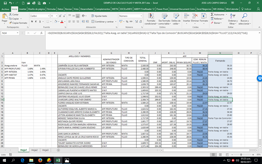This screenshot has width=262, height=164.
Task: Open the Número format dropdown
Action: click(x=141, y=16)
